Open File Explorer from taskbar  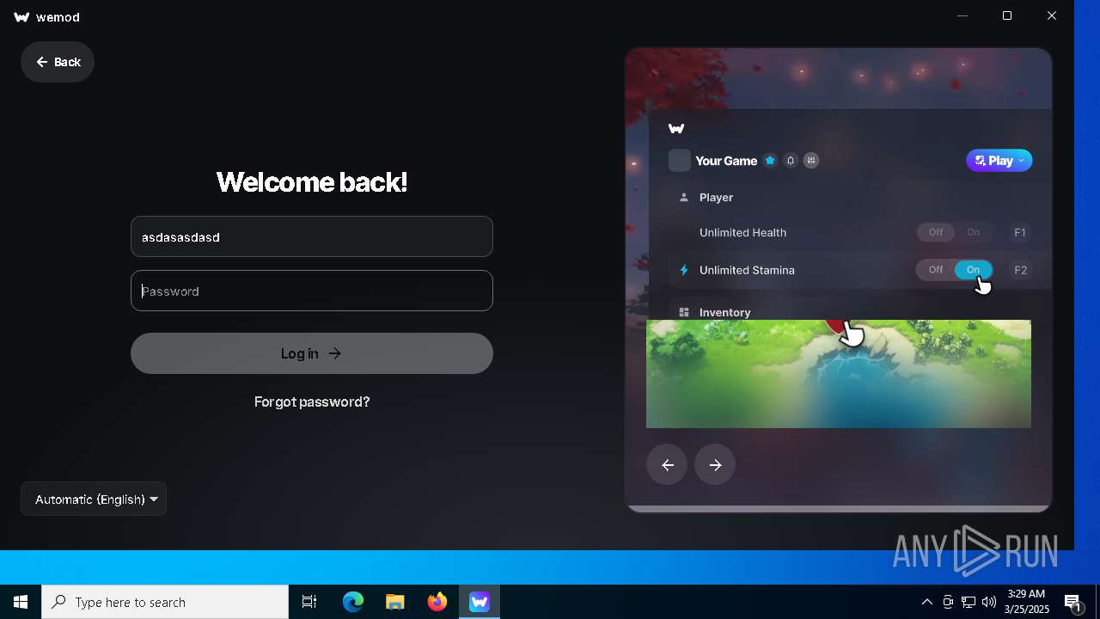pos(394,602)
